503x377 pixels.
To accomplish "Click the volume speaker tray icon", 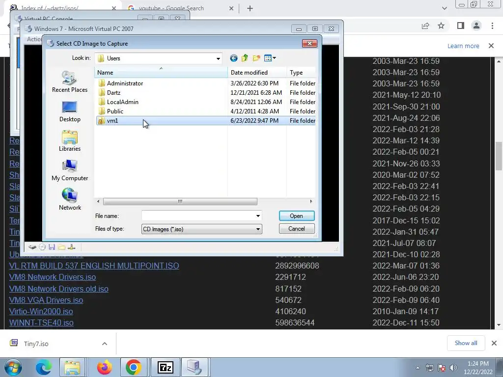I will [453, 368].
